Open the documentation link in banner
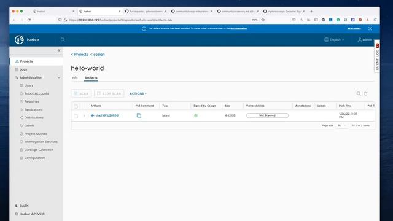 click(239, 29)
